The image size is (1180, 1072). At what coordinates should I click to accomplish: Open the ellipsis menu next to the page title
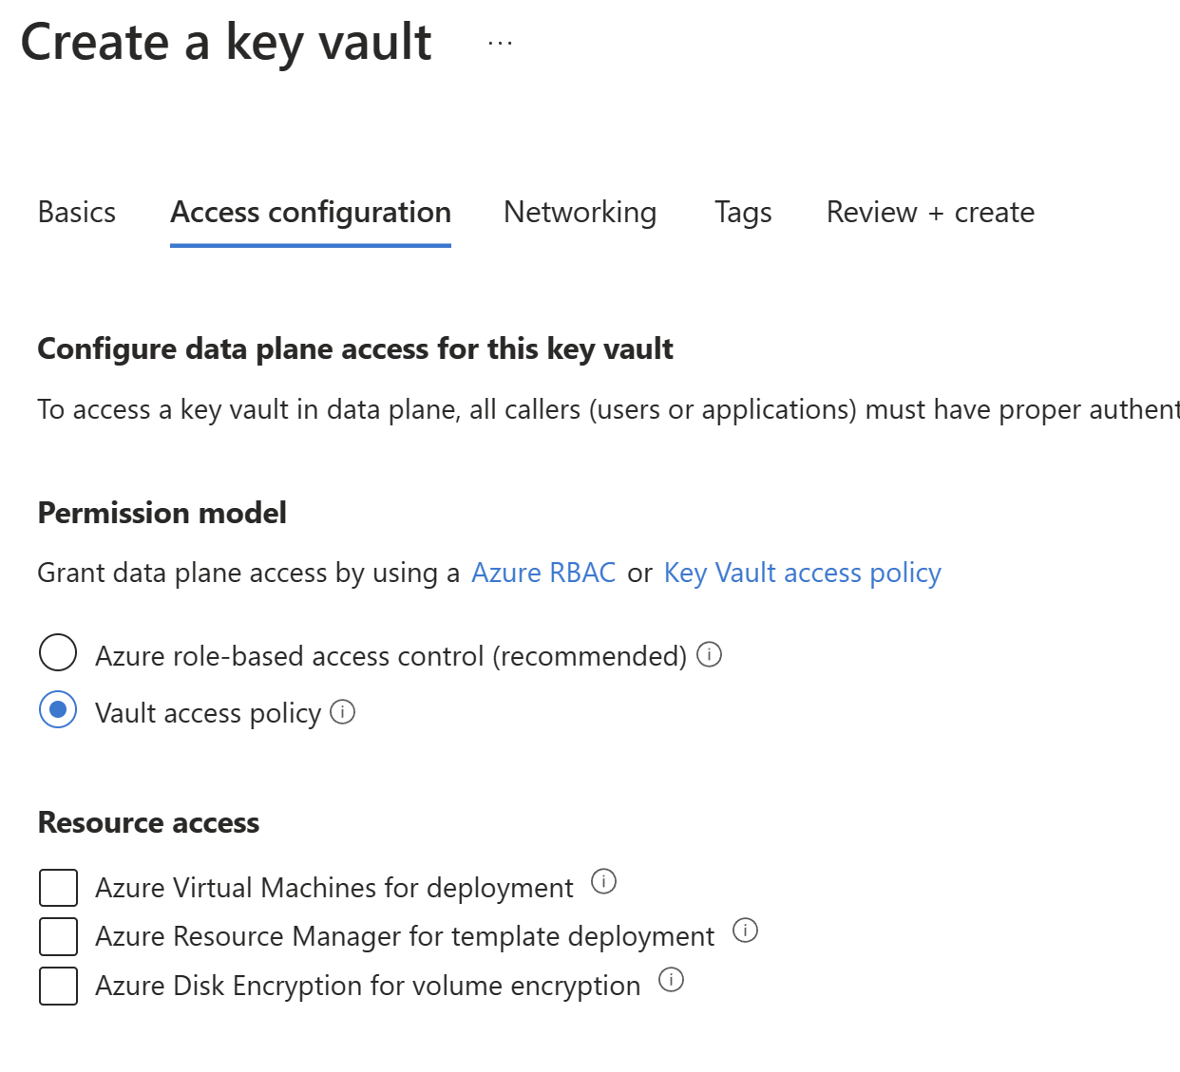[499, 42]
